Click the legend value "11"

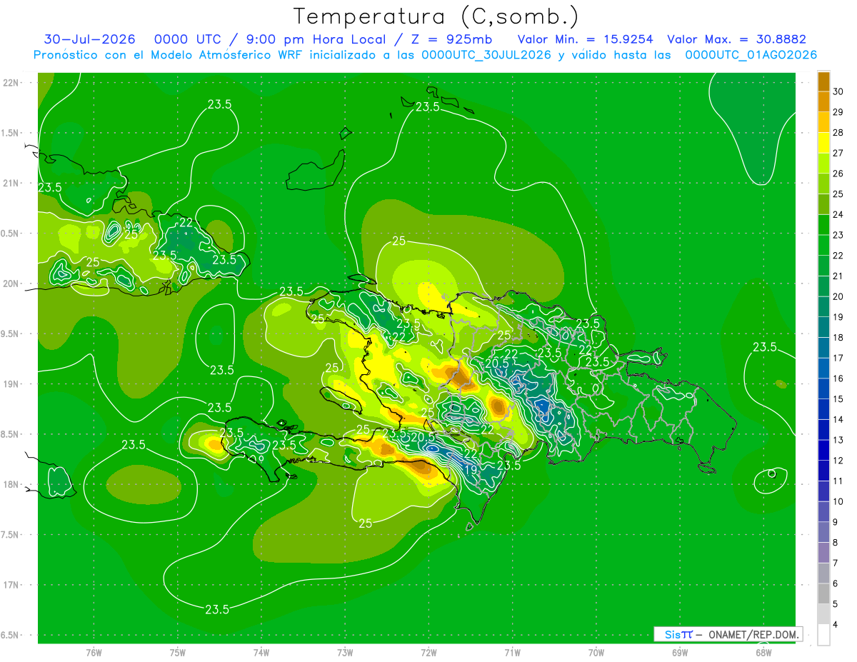pos(838,481)
